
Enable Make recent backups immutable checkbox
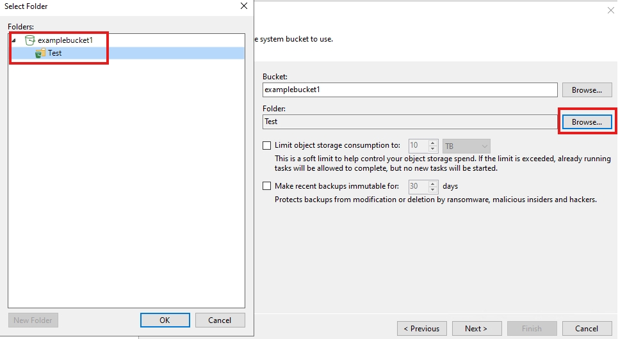267,186
